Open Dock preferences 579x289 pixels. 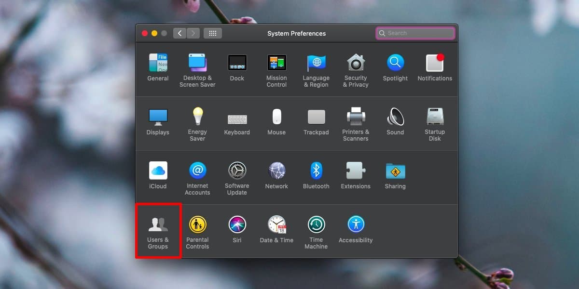tap(237, 67)
